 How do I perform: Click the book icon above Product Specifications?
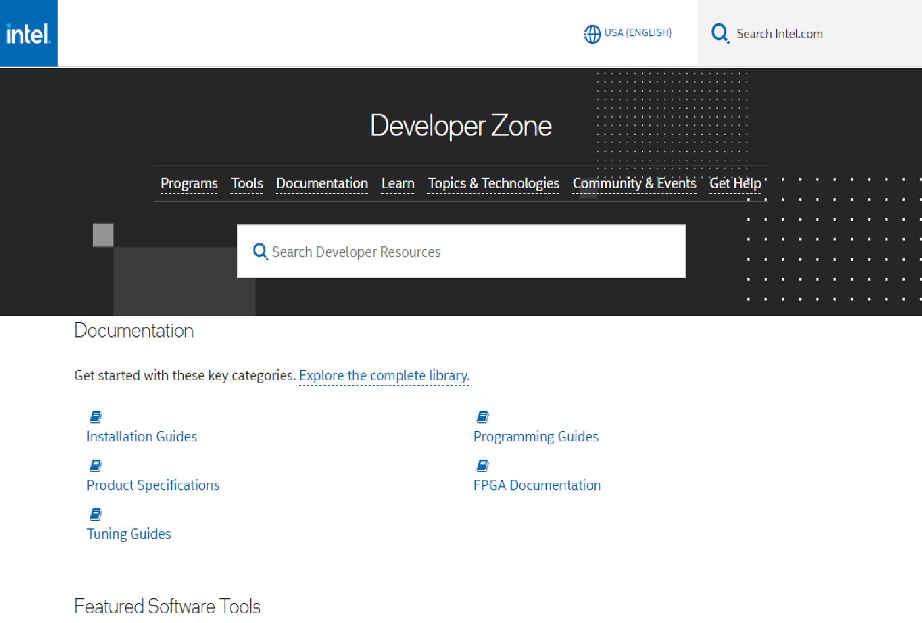pos(96,466)
